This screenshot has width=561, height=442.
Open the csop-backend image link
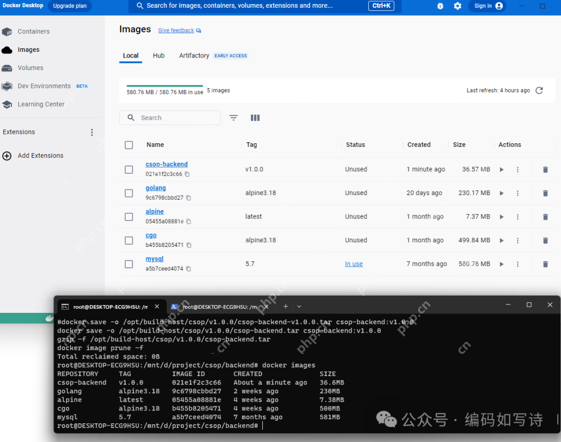[166, 164]
